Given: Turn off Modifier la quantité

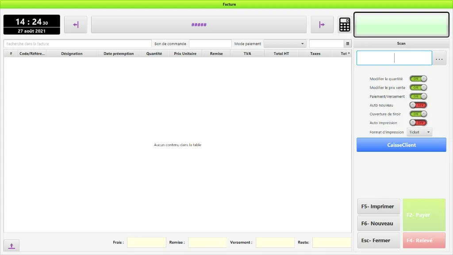Looking at the screenshot, I should (x=417, y=78).
